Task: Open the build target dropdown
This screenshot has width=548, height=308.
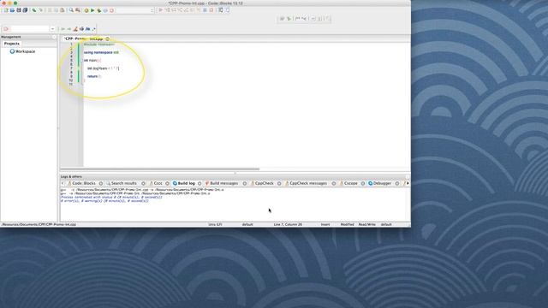Action: (135, 10)
